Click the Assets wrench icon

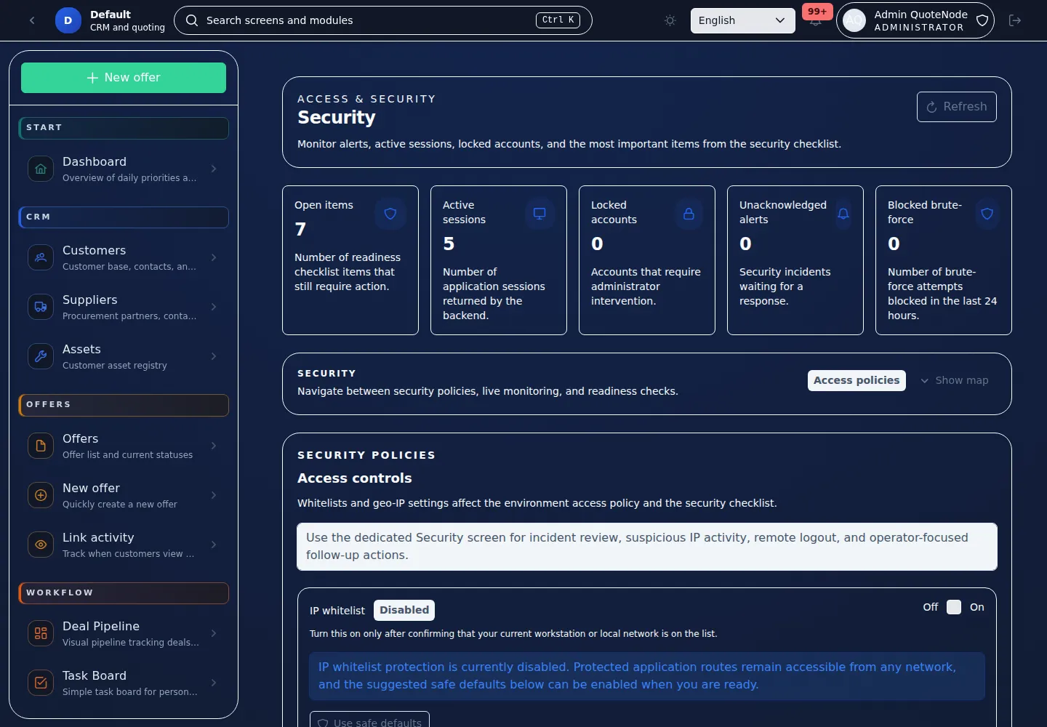41,356
